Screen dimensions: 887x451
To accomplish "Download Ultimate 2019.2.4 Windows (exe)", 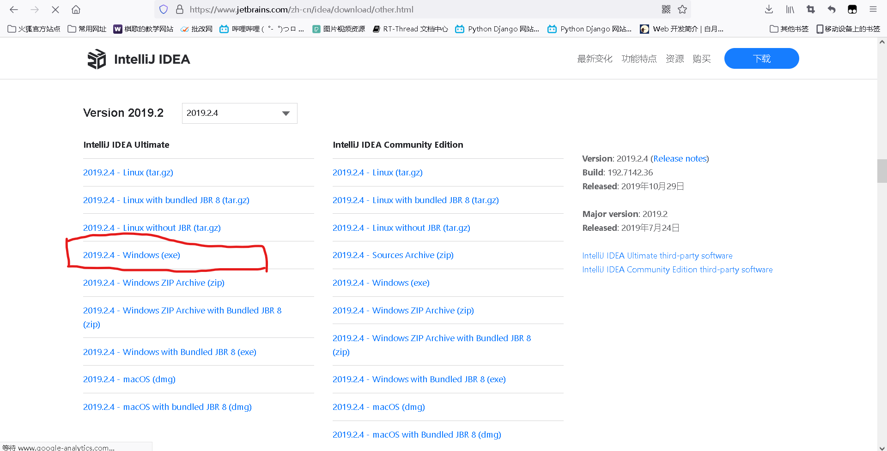I will click(132, 255).
